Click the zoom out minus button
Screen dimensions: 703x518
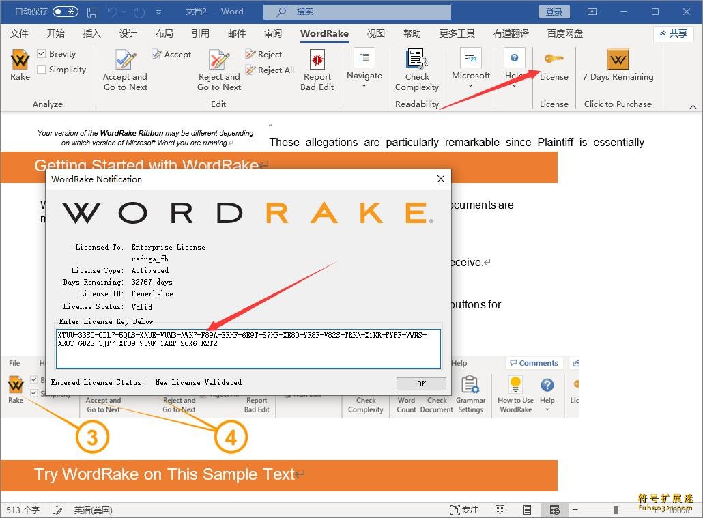[575, 510]
